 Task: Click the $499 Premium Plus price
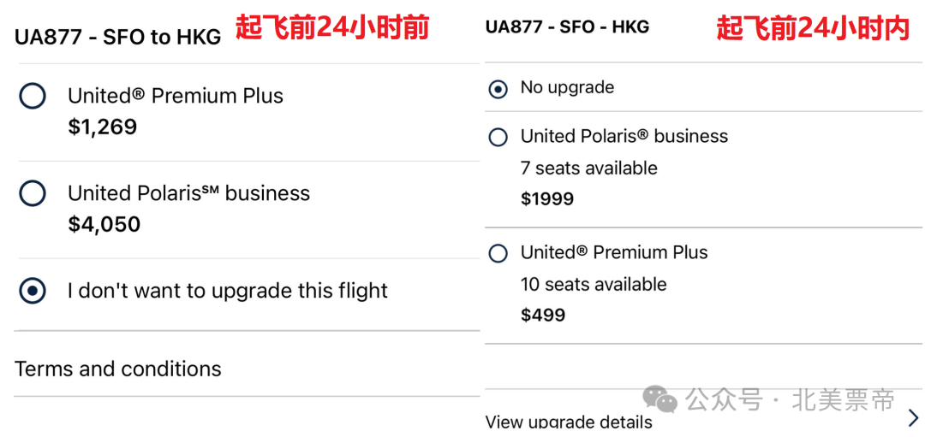[543, 315]
